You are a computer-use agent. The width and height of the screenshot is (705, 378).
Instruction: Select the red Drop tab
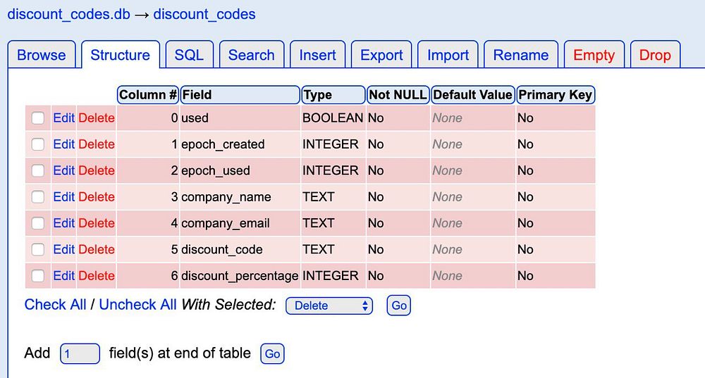pos(655,55)
